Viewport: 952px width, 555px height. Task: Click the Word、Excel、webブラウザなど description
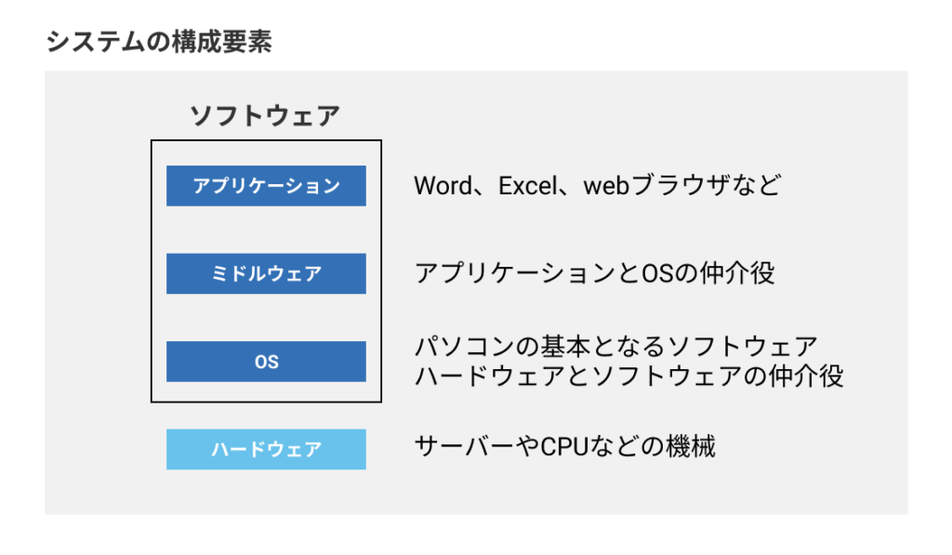pos(598,185)
